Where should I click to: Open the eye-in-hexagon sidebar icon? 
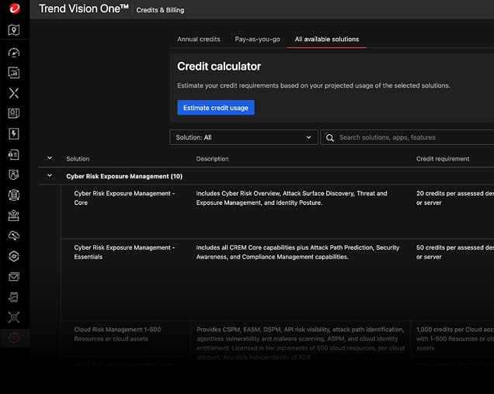coord(13,256)
